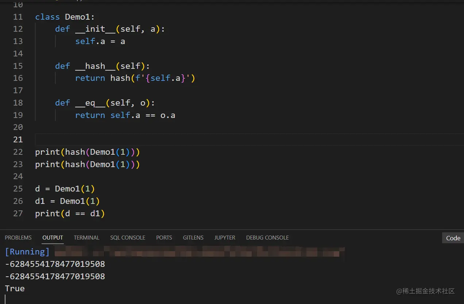This screenshot has height=304, width=464.
Task: Show the JUPYTER panel tab
Action: (225, 238)
